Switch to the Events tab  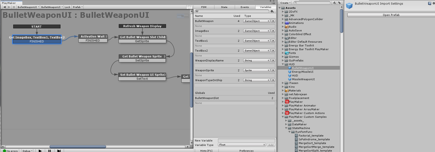[x=245, y=7]
